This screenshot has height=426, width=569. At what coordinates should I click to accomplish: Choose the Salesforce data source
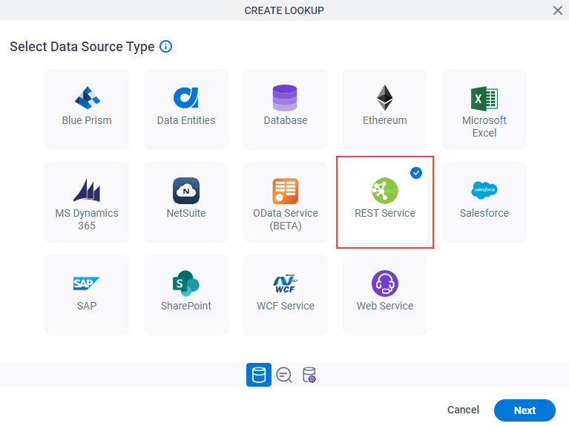[x=484, y=203]
